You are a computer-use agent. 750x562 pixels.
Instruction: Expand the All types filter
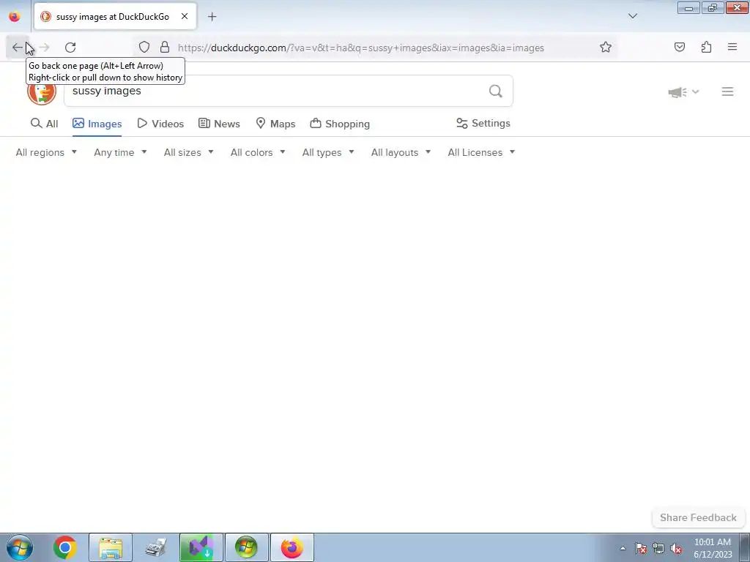coord(328,152)
